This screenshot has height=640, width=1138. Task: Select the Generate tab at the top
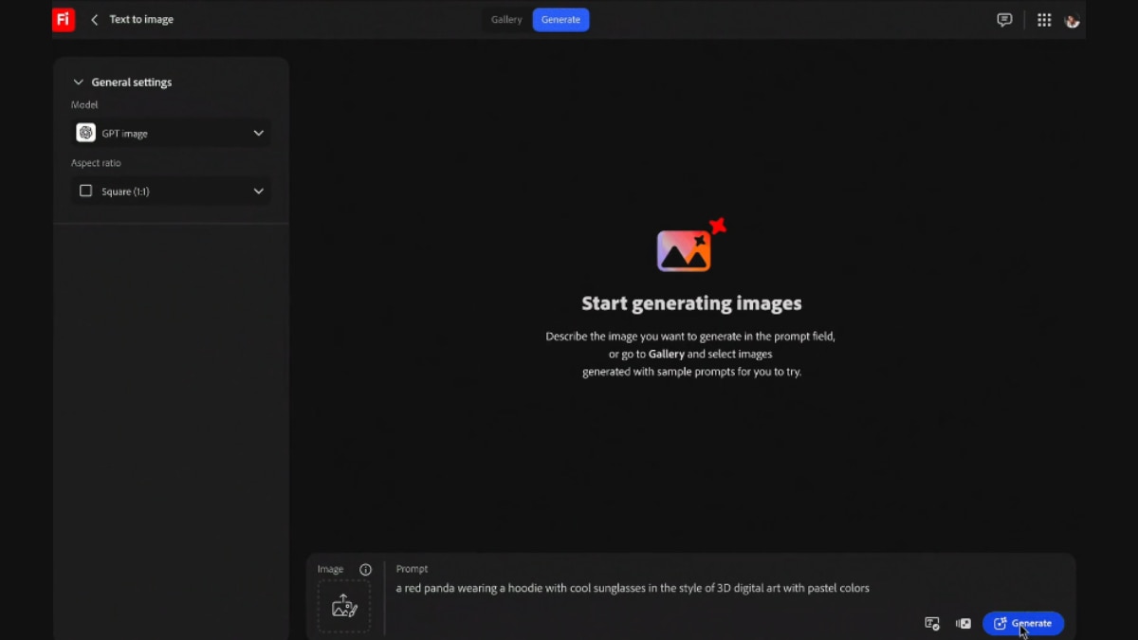[560, 19]
